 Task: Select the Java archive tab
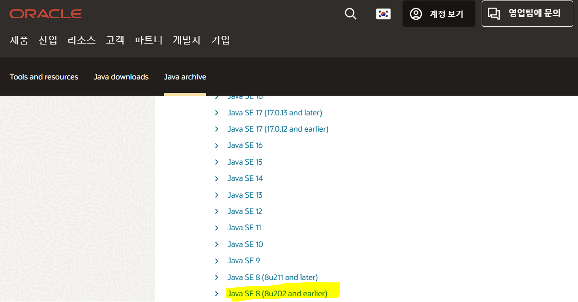185,77
